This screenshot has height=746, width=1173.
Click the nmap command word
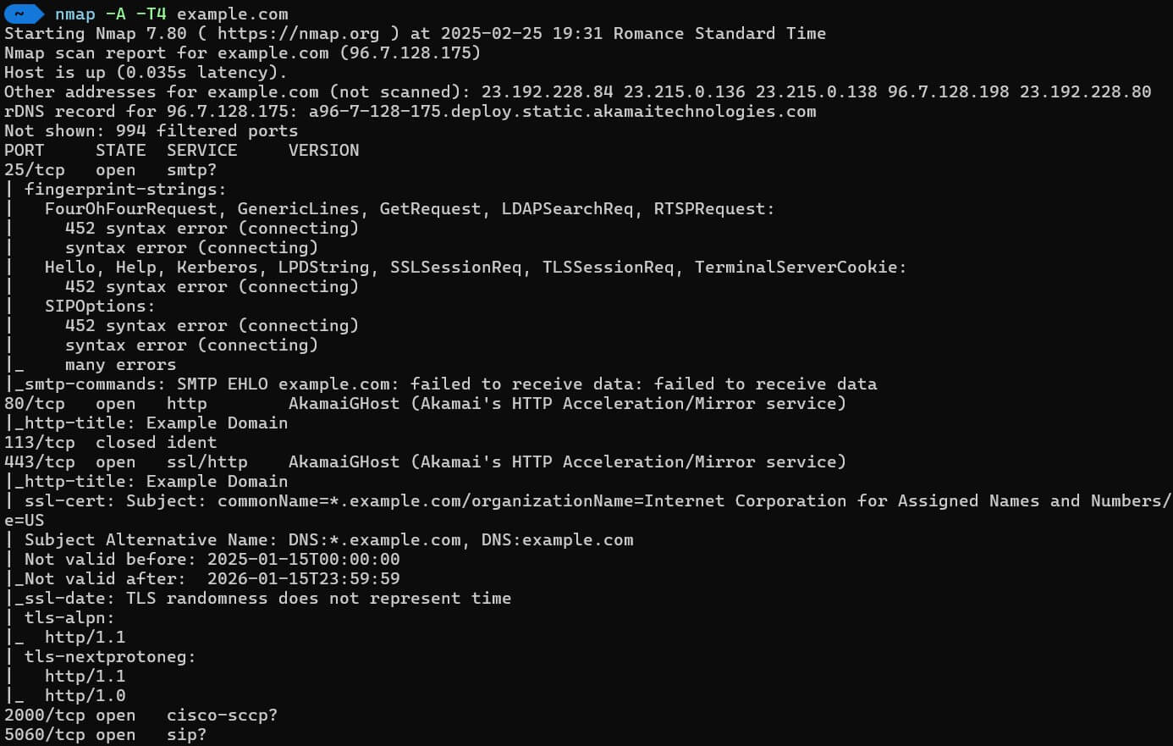(75, 14)
